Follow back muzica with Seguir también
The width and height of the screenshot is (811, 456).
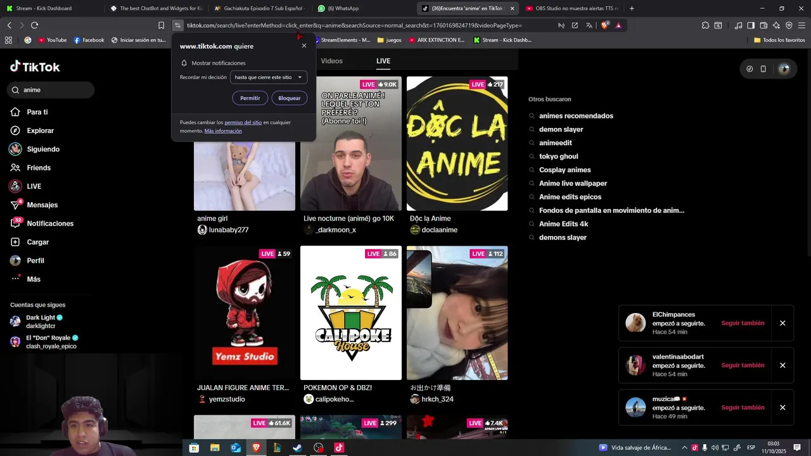coord(743,408)
